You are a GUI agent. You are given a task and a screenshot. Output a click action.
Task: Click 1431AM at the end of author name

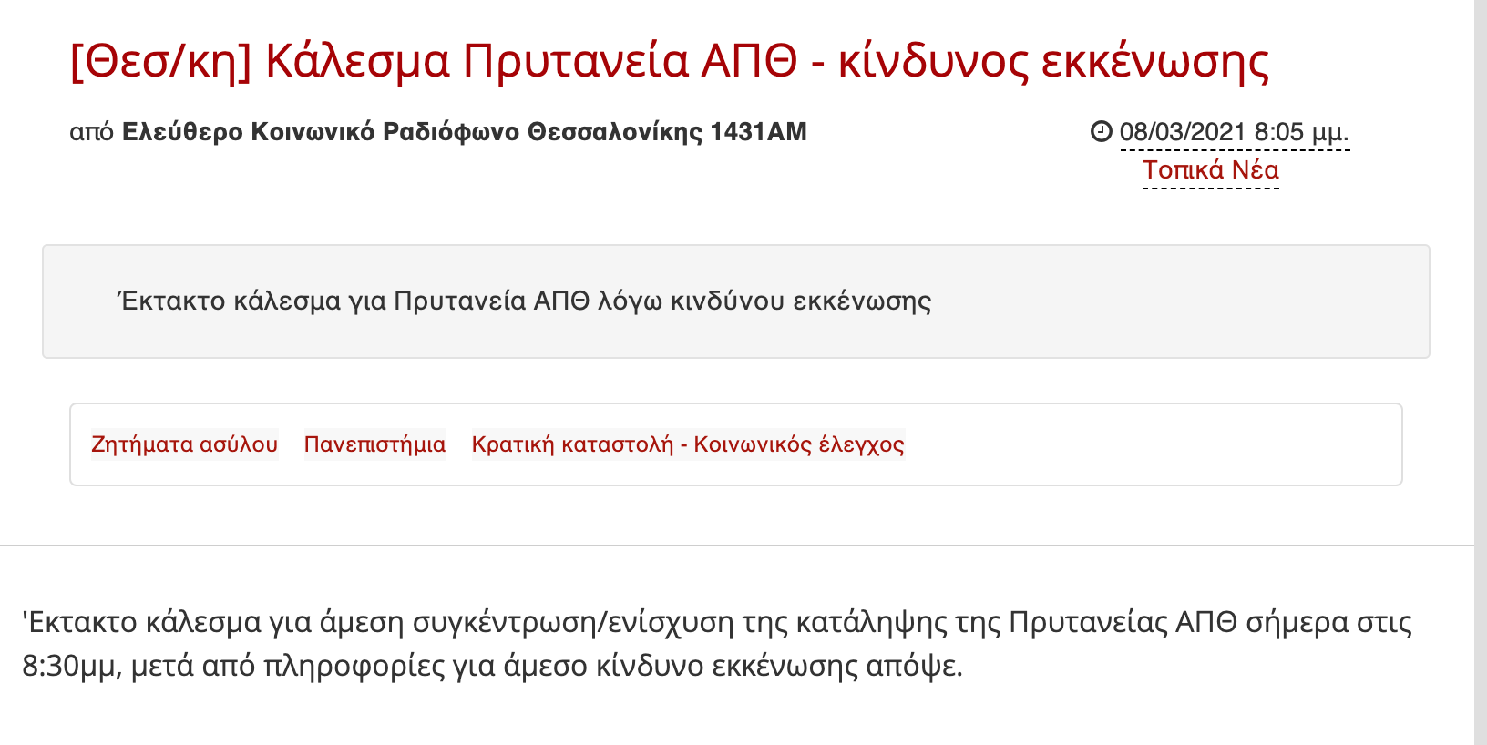pyautogui.click(x=758, y=132)
